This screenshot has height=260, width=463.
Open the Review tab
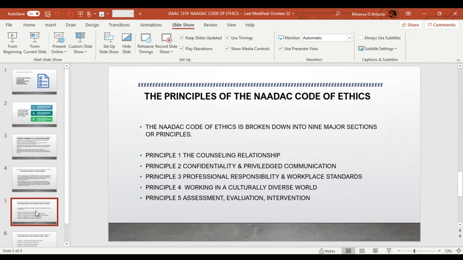pyautogui.click(x=210, y=25)
